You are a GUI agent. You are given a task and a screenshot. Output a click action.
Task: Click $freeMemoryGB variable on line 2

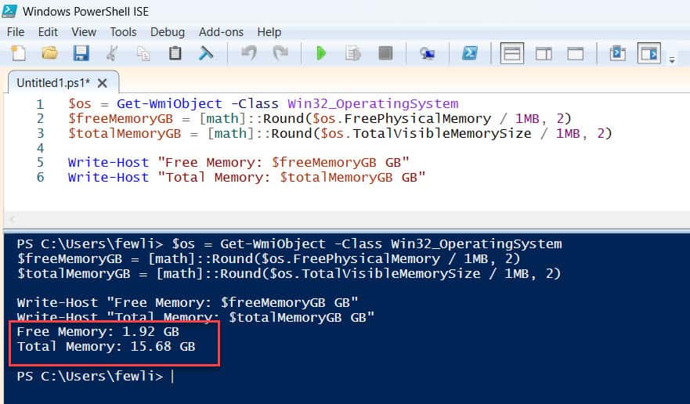tap(121, 119)
